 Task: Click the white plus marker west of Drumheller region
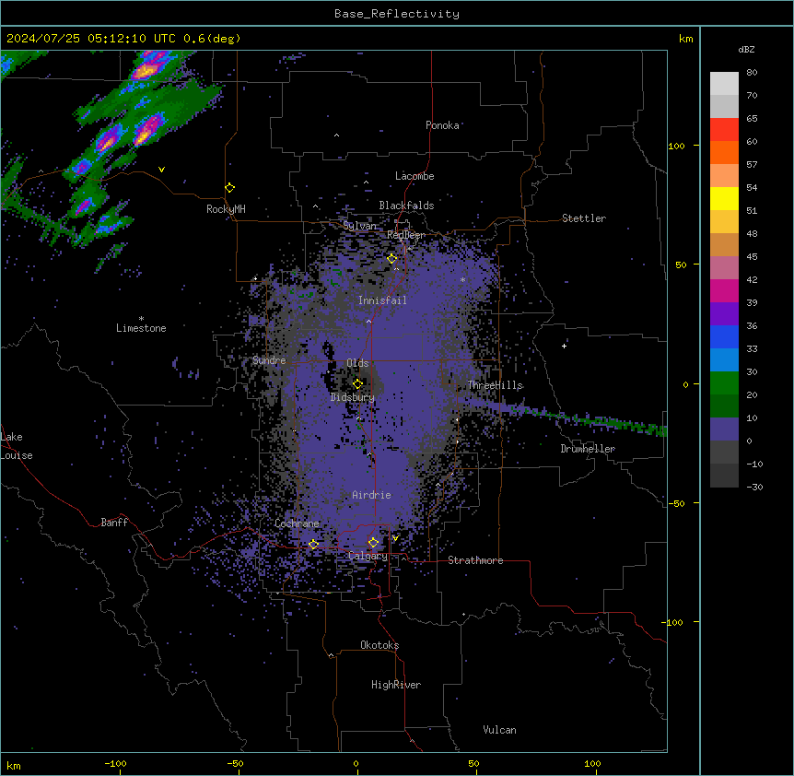pos(564,346)
